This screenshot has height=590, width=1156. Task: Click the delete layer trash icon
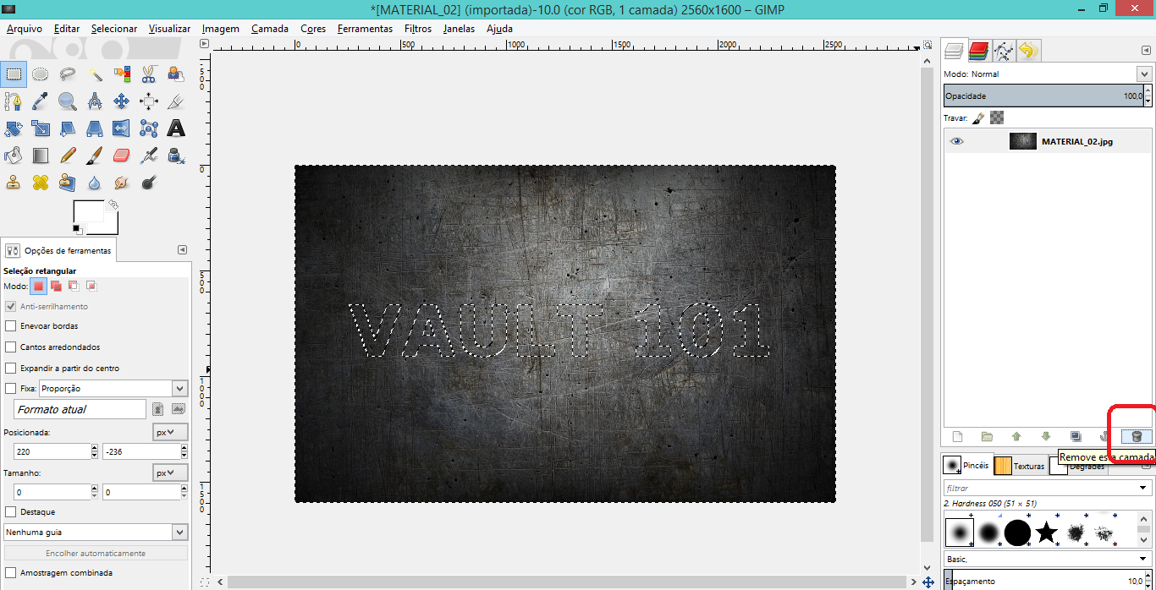(1137, 436)
